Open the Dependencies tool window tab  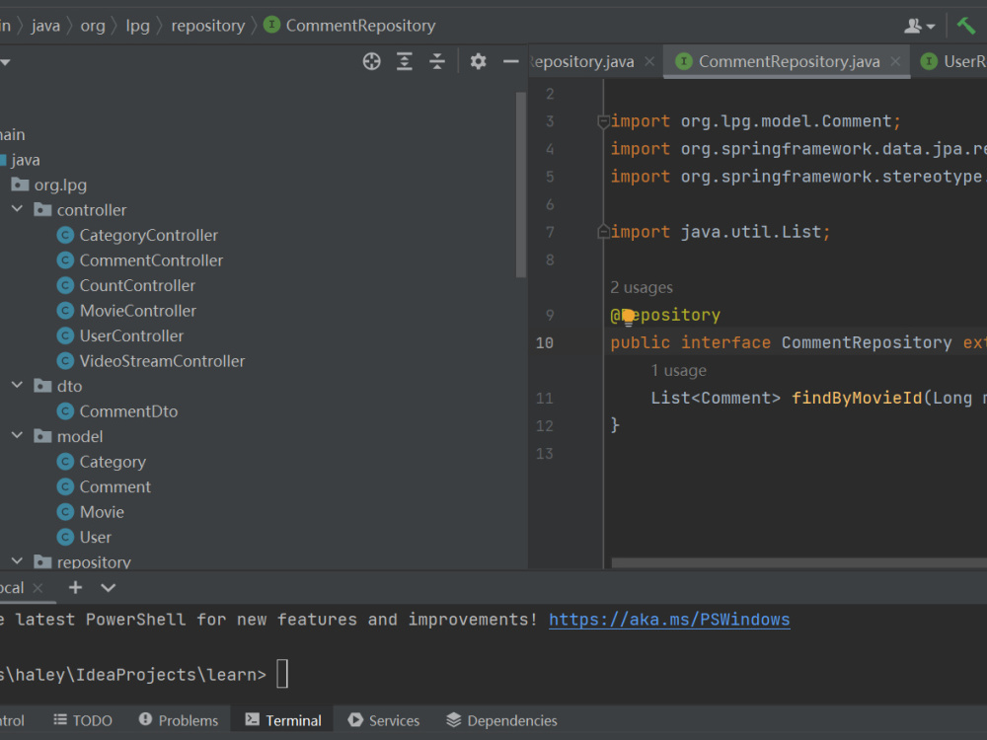click(501, 720)
